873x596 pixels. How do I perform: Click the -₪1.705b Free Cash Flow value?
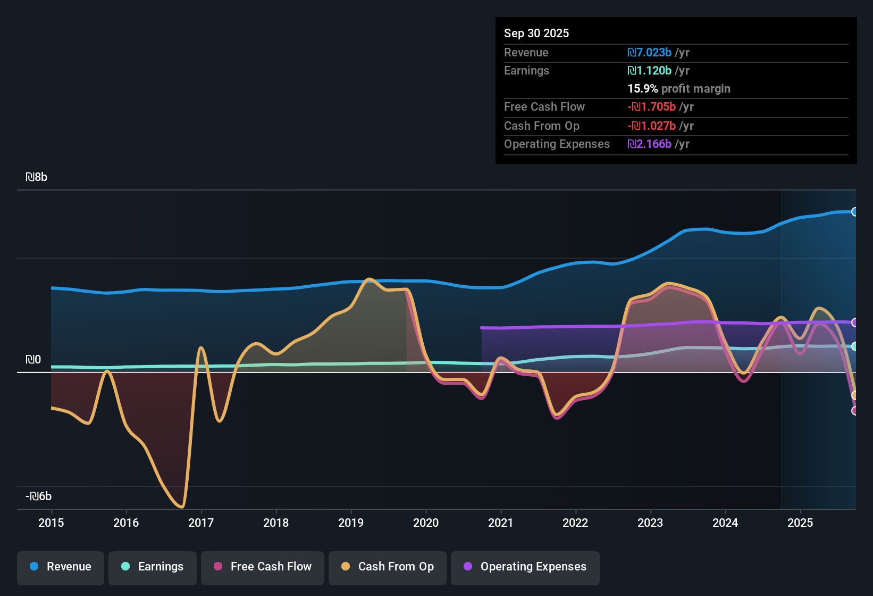(x=652, y=106)
